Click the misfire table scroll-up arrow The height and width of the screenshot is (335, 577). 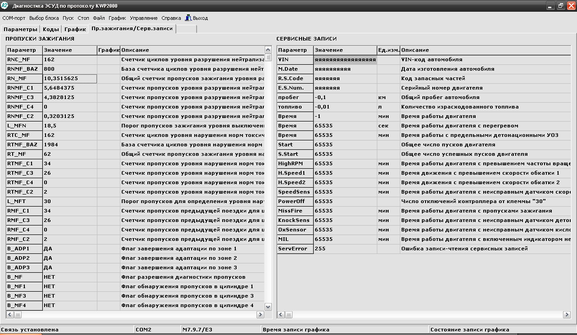pos(268,50)
